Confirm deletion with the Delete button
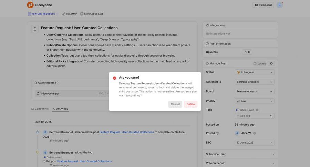The image size is (310, 167). pyautogui.click(x=190, y=104)
